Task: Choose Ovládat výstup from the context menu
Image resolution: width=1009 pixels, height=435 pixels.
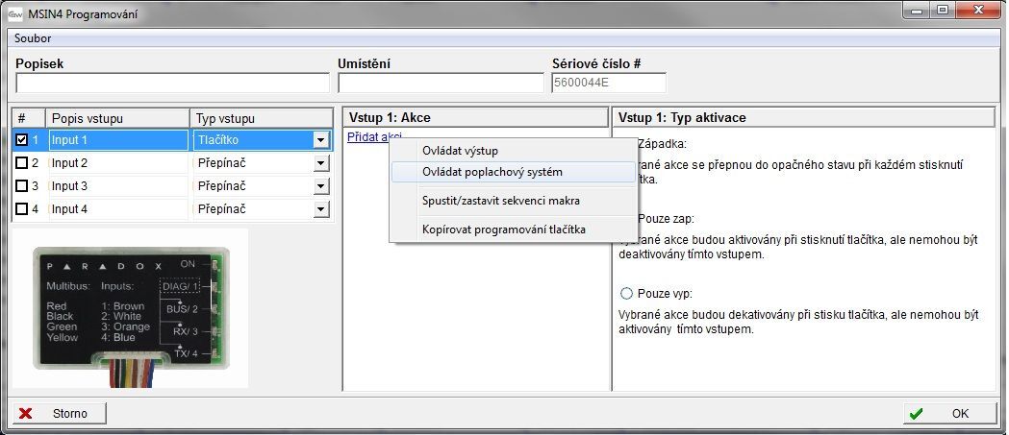Action: (x=460, y=151)
